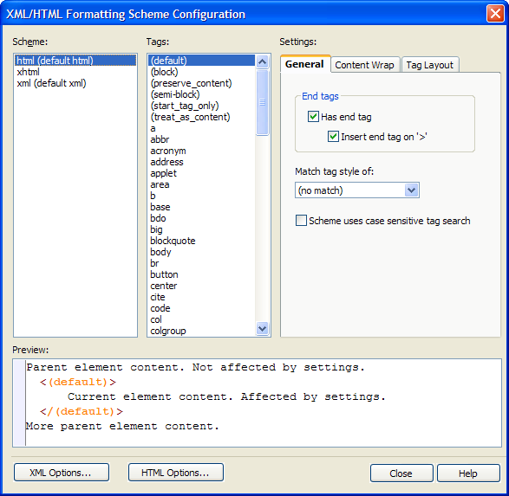
Task: Click the Tags list scroll down arrow
Action: click(x=262, y=329)
